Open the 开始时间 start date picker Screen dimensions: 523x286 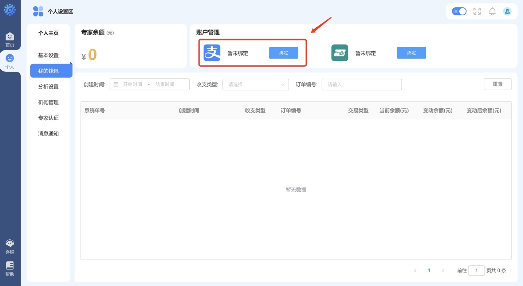point(133,85)
